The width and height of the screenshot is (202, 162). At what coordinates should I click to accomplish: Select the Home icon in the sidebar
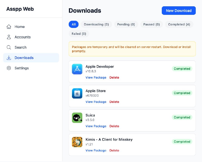pos(9,26)
